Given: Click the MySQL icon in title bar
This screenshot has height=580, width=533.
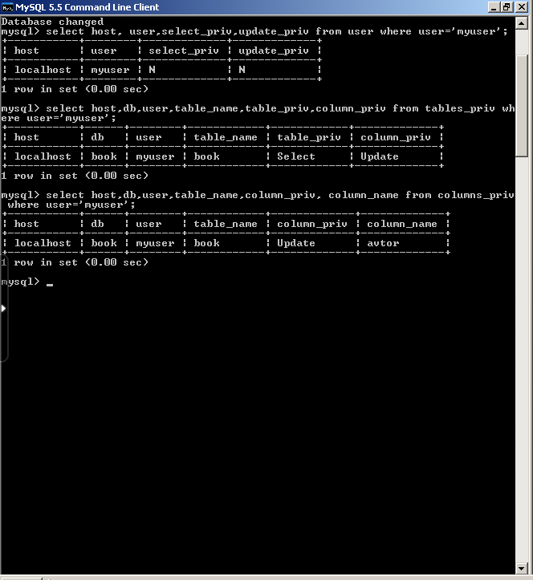Looking at the screenshot, I should tap(7, 7).
